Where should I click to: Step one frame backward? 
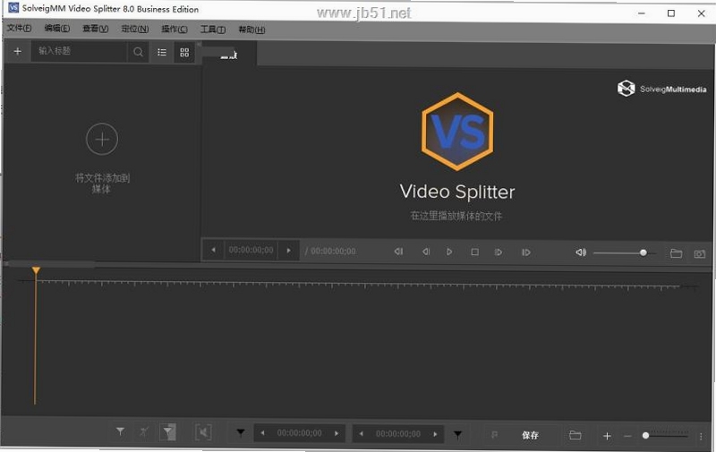pos(426,252)
